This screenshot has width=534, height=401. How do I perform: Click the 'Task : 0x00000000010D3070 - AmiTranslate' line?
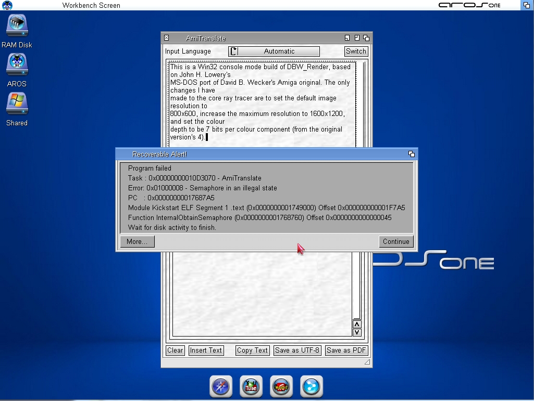(194, 178)
